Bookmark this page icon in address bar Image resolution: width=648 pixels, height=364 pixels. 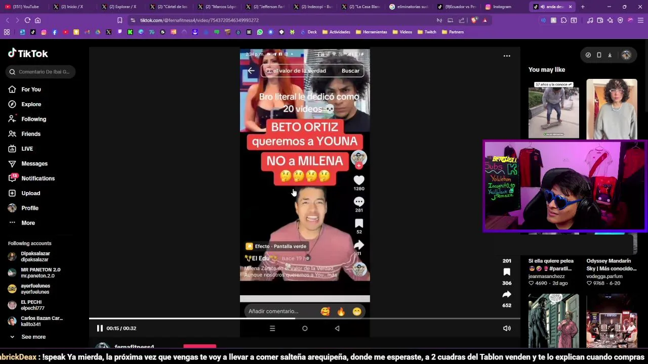click(119, 20)
